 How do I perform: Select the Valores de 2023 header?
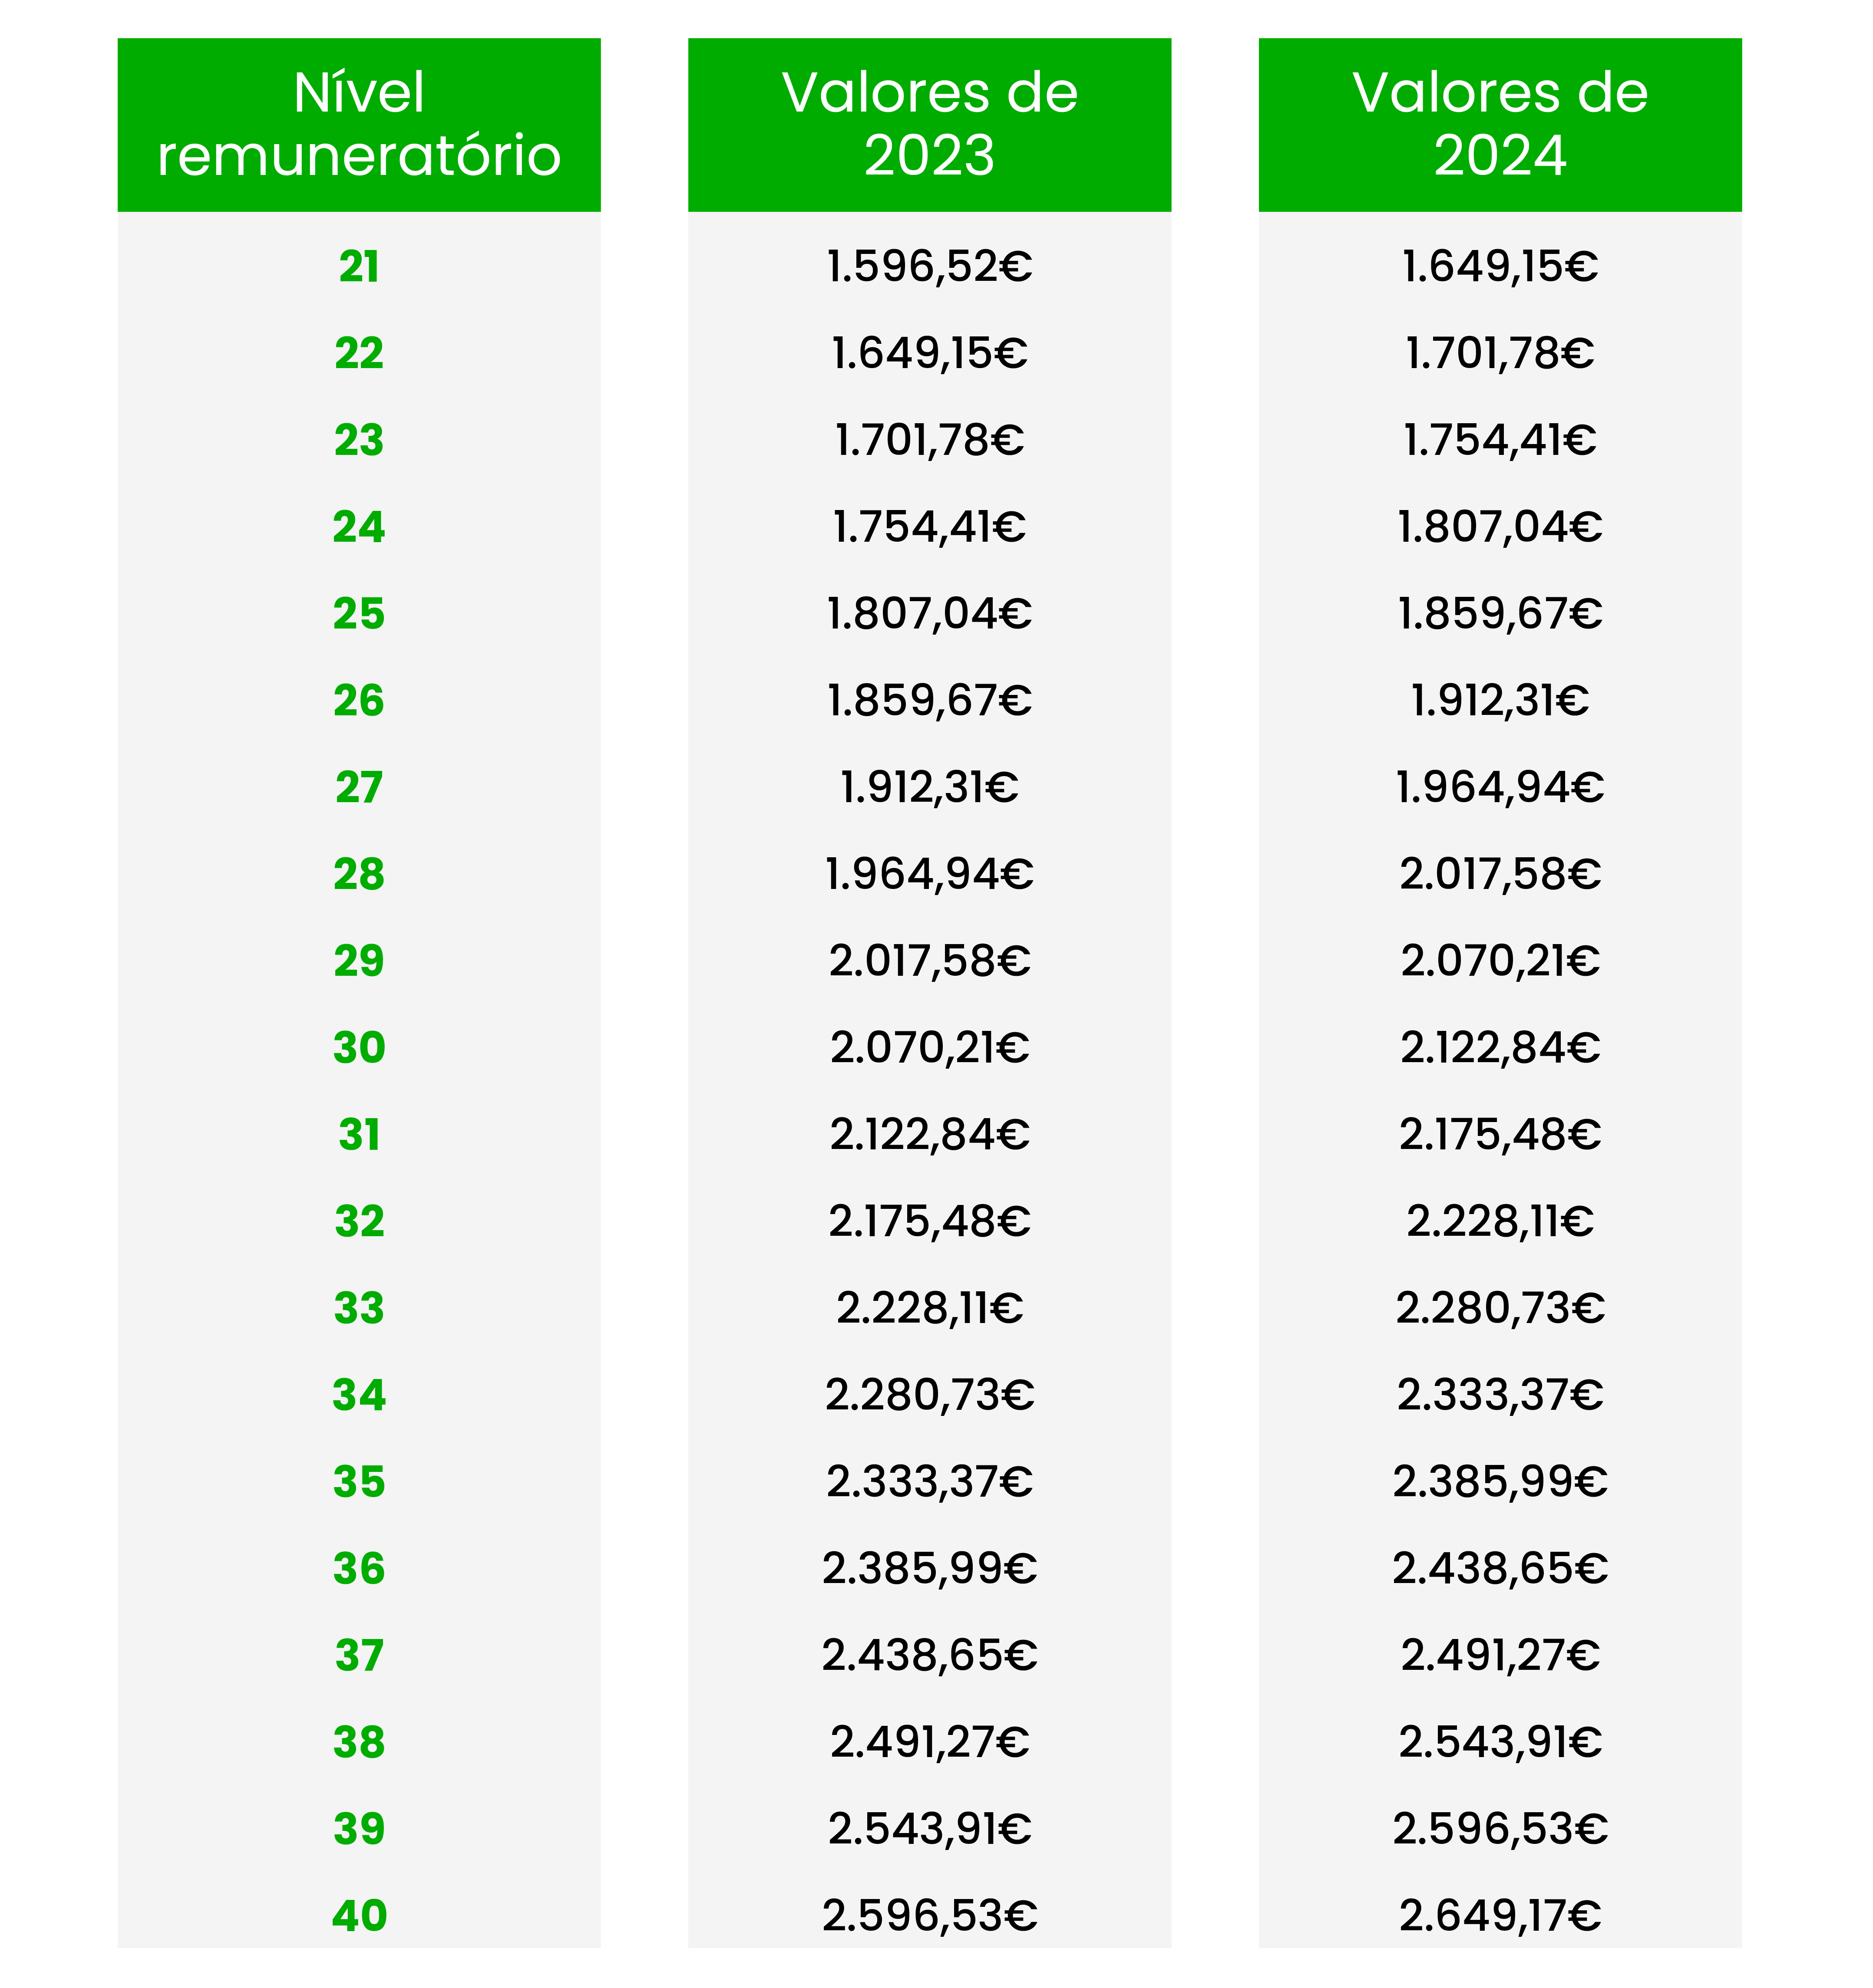coord(929,125)
